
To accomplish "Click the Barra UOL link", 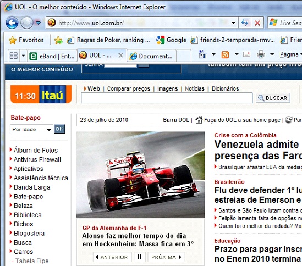I will (176, 120).
